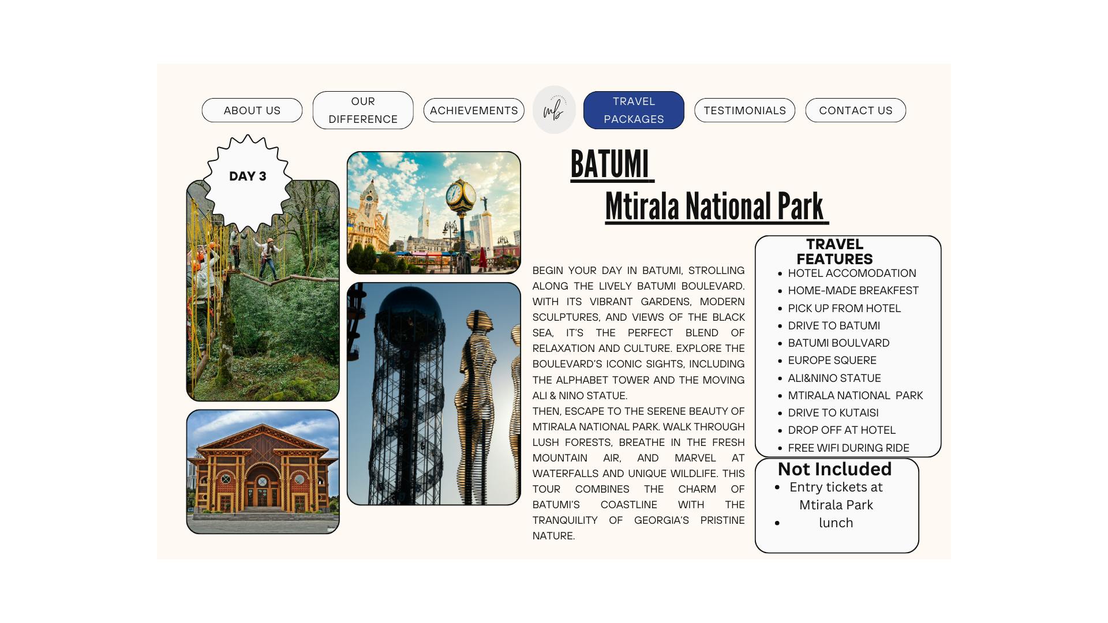The width and height of the screenshot is (1108, 623).
Task: Select Entry tickets at Mtirala Park item
Action: [836, 496]
